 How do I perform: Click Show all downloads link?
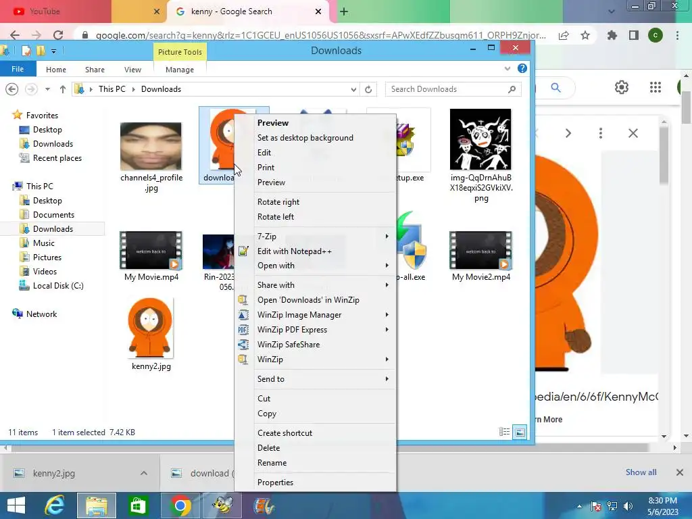click(x=641, y=472)
